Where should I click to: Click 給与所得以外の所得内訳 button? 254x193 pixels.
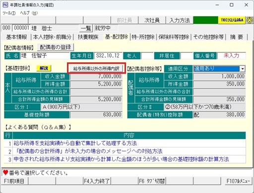pos(96,68)
